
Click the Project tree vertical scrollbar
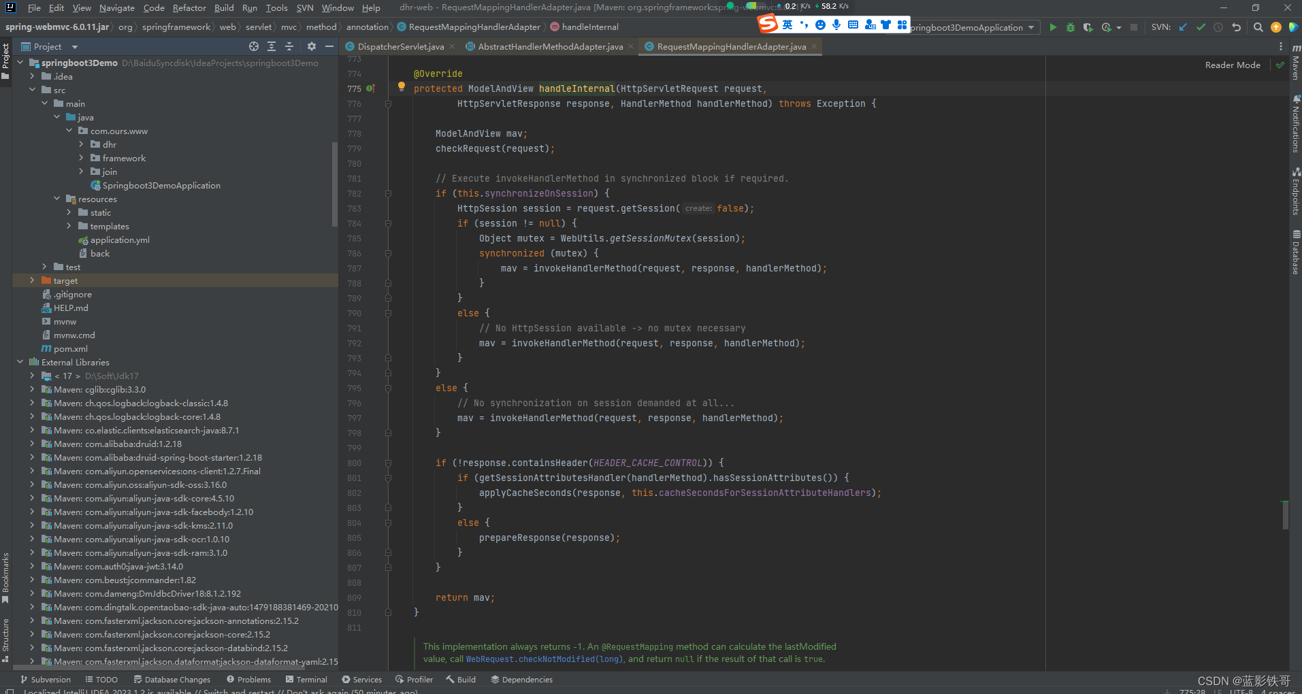[x=334, y=184]
